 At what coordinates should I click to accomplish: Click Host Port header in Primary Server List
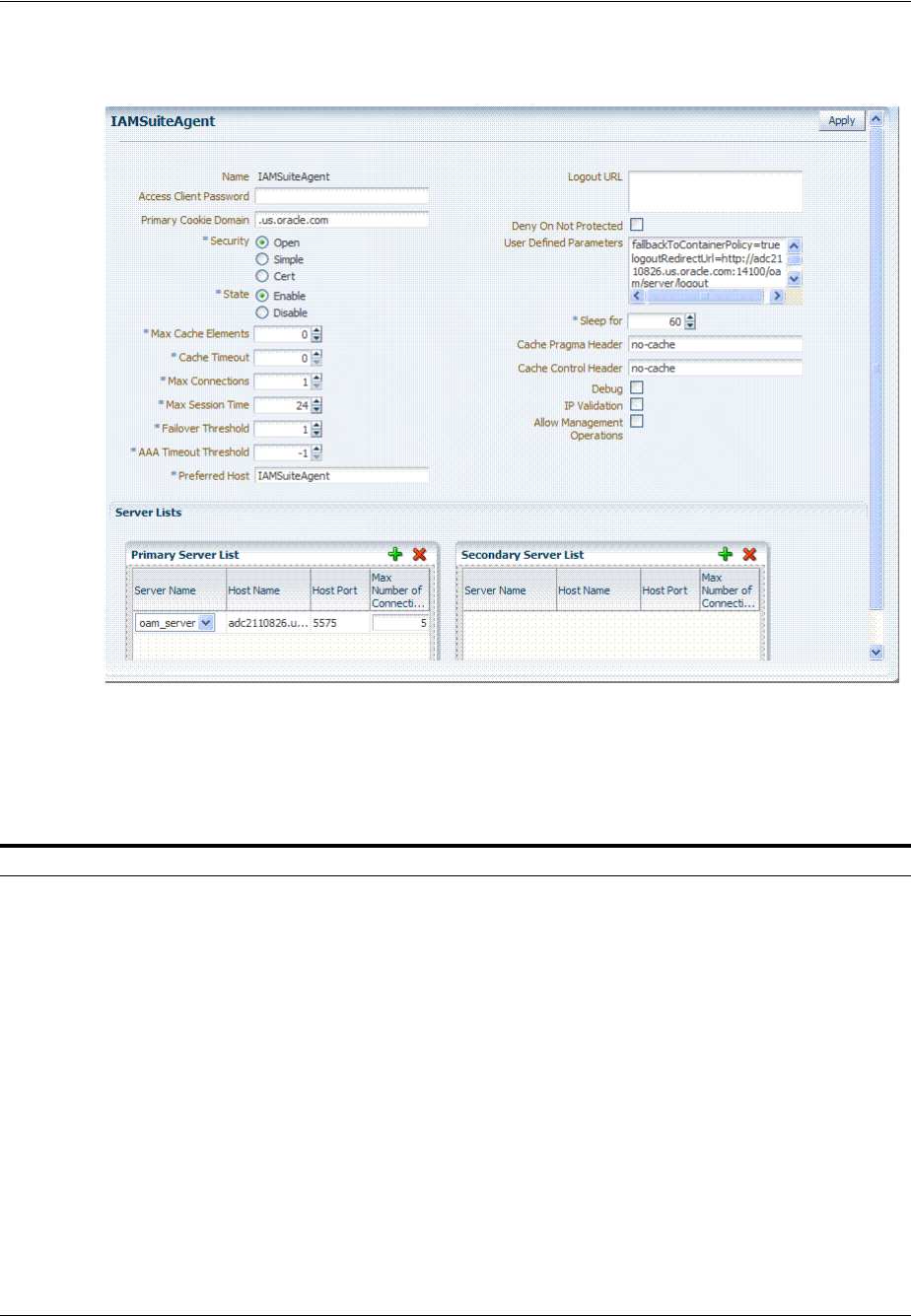(x=339, y=590)
